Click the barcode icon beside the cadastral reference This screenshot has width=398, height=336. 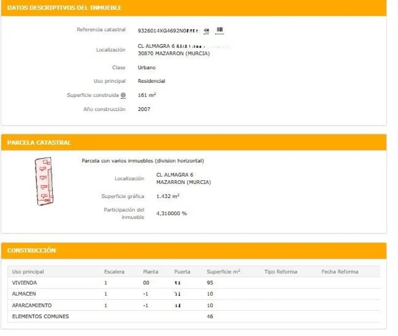[220, 30]
